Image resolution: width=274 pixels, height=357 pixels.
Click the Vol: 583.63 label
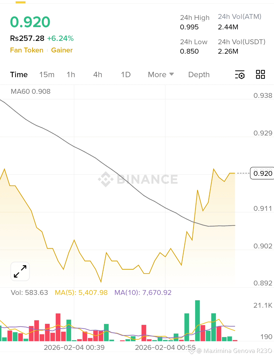(29, 293)
